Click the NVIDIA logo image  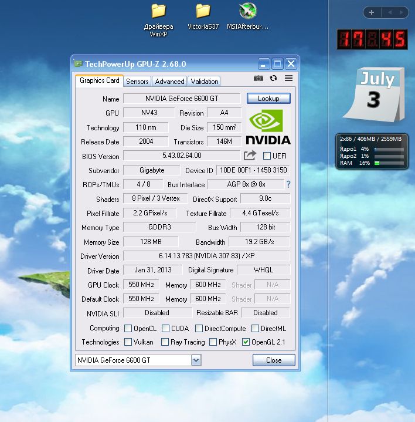point(268,127)
